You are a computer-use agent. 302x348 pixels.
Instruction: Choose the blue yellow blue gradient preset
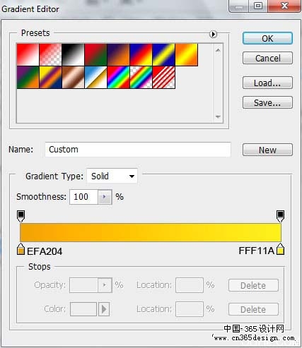163,54
